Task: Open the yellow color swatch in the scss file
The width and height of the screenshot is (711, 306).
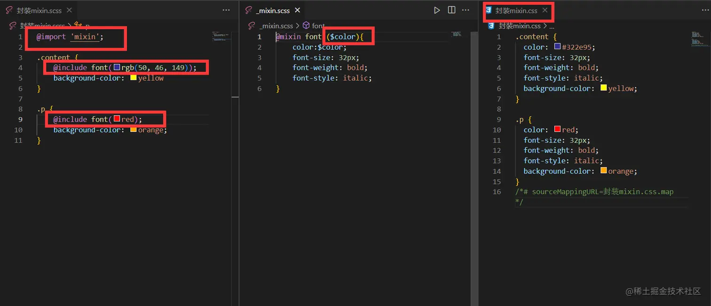Action: point(133,78)
